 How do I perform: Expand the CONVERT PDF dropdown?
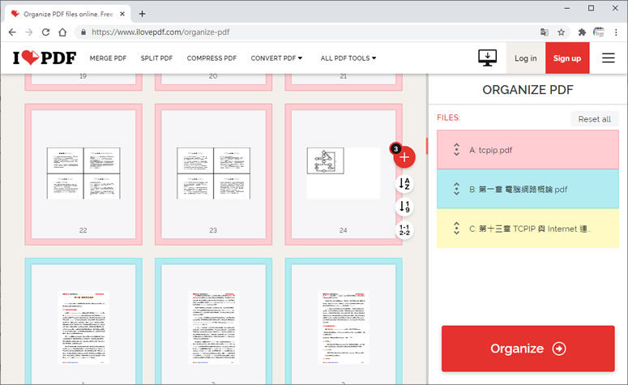[276, 58]
